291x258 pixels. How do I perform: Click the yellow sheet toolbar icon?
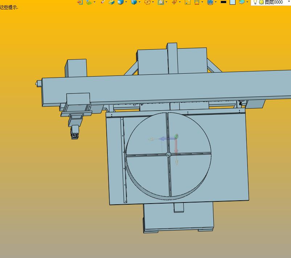pyautogui.click(x=188, y=2)
